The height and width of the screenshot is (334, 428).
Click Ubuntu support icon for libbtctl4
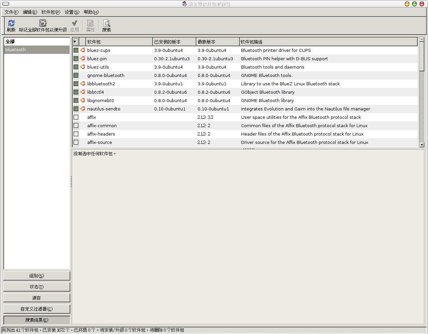click(x=83, y=92)
